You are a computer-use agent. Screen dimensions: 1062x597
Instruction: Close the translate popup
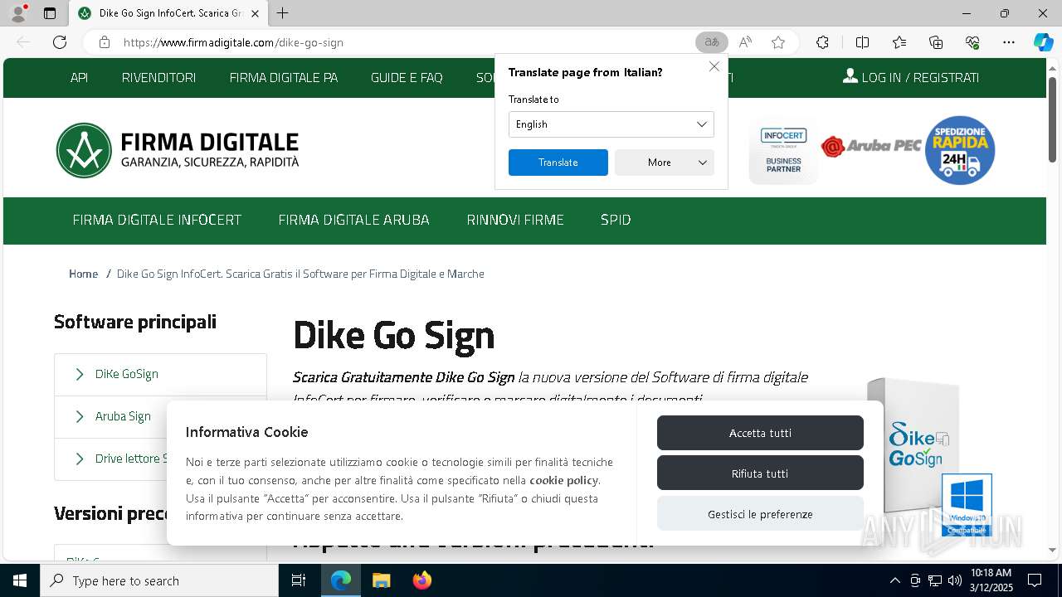point(714,66)
